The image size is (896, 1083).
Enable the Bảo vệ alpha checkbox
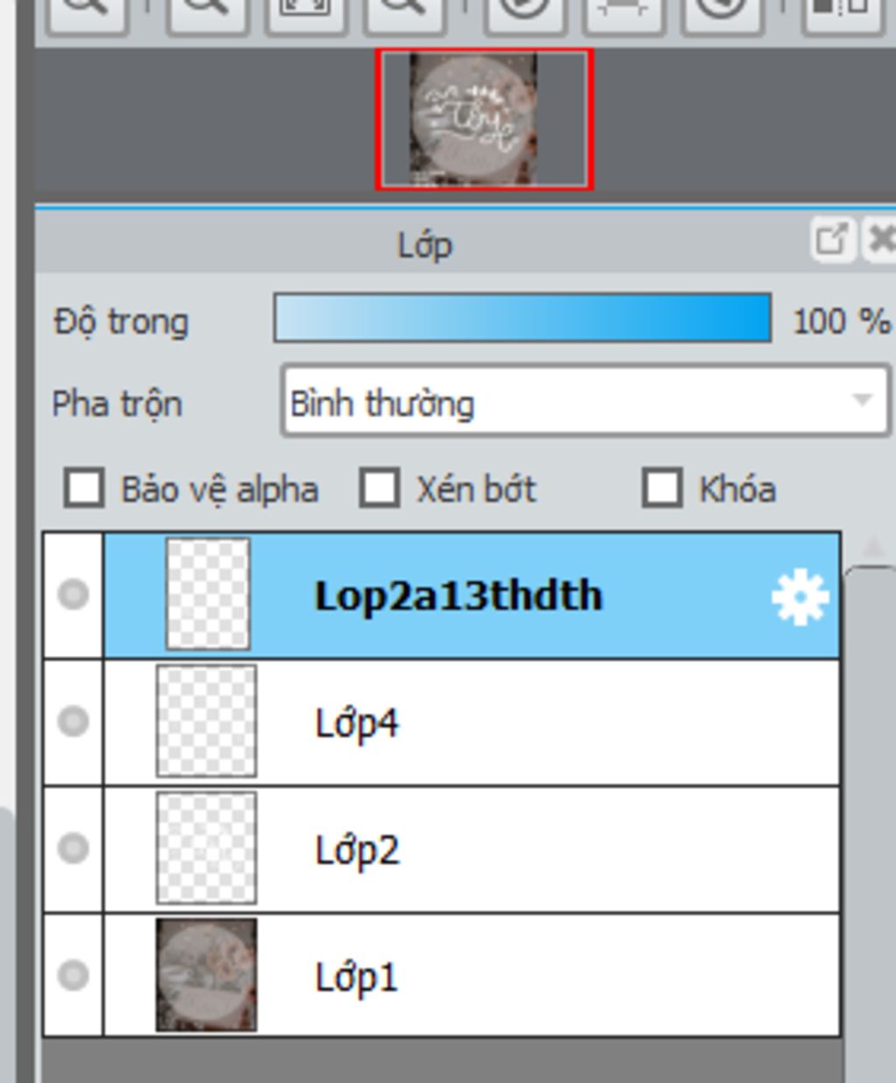coord(84,488)
